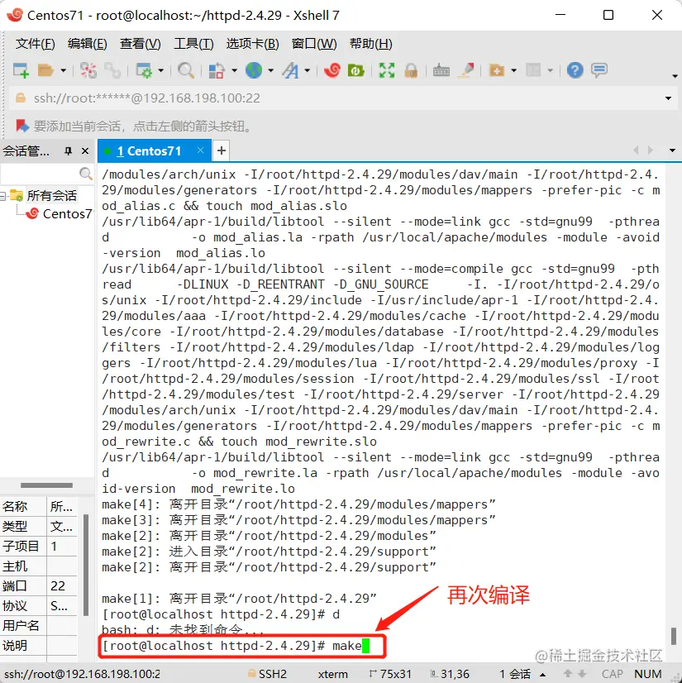The image size is (682, 683).
Task: Launch the red Xshell swirl toolbar icon
Action: pos(331,70)
